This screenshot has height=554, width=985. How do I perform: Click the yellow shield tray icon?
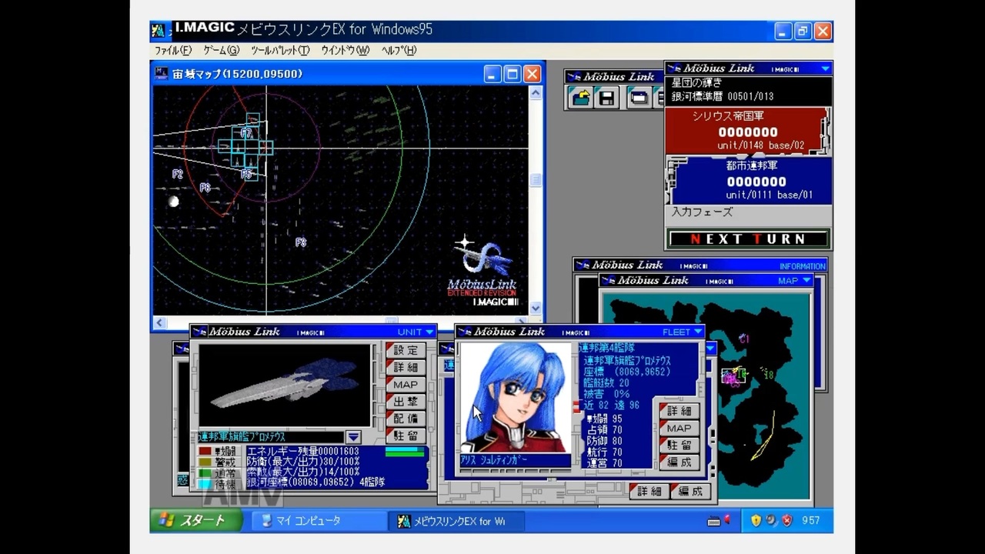(756, 521)
